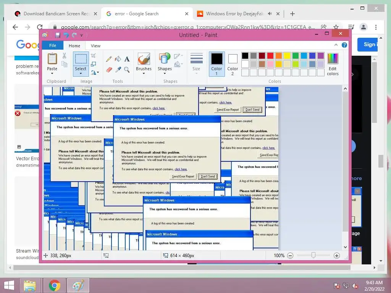Click the Sign in button on Google
The width and height of the screenshot is (391, 293).
(x=368, y=44)
